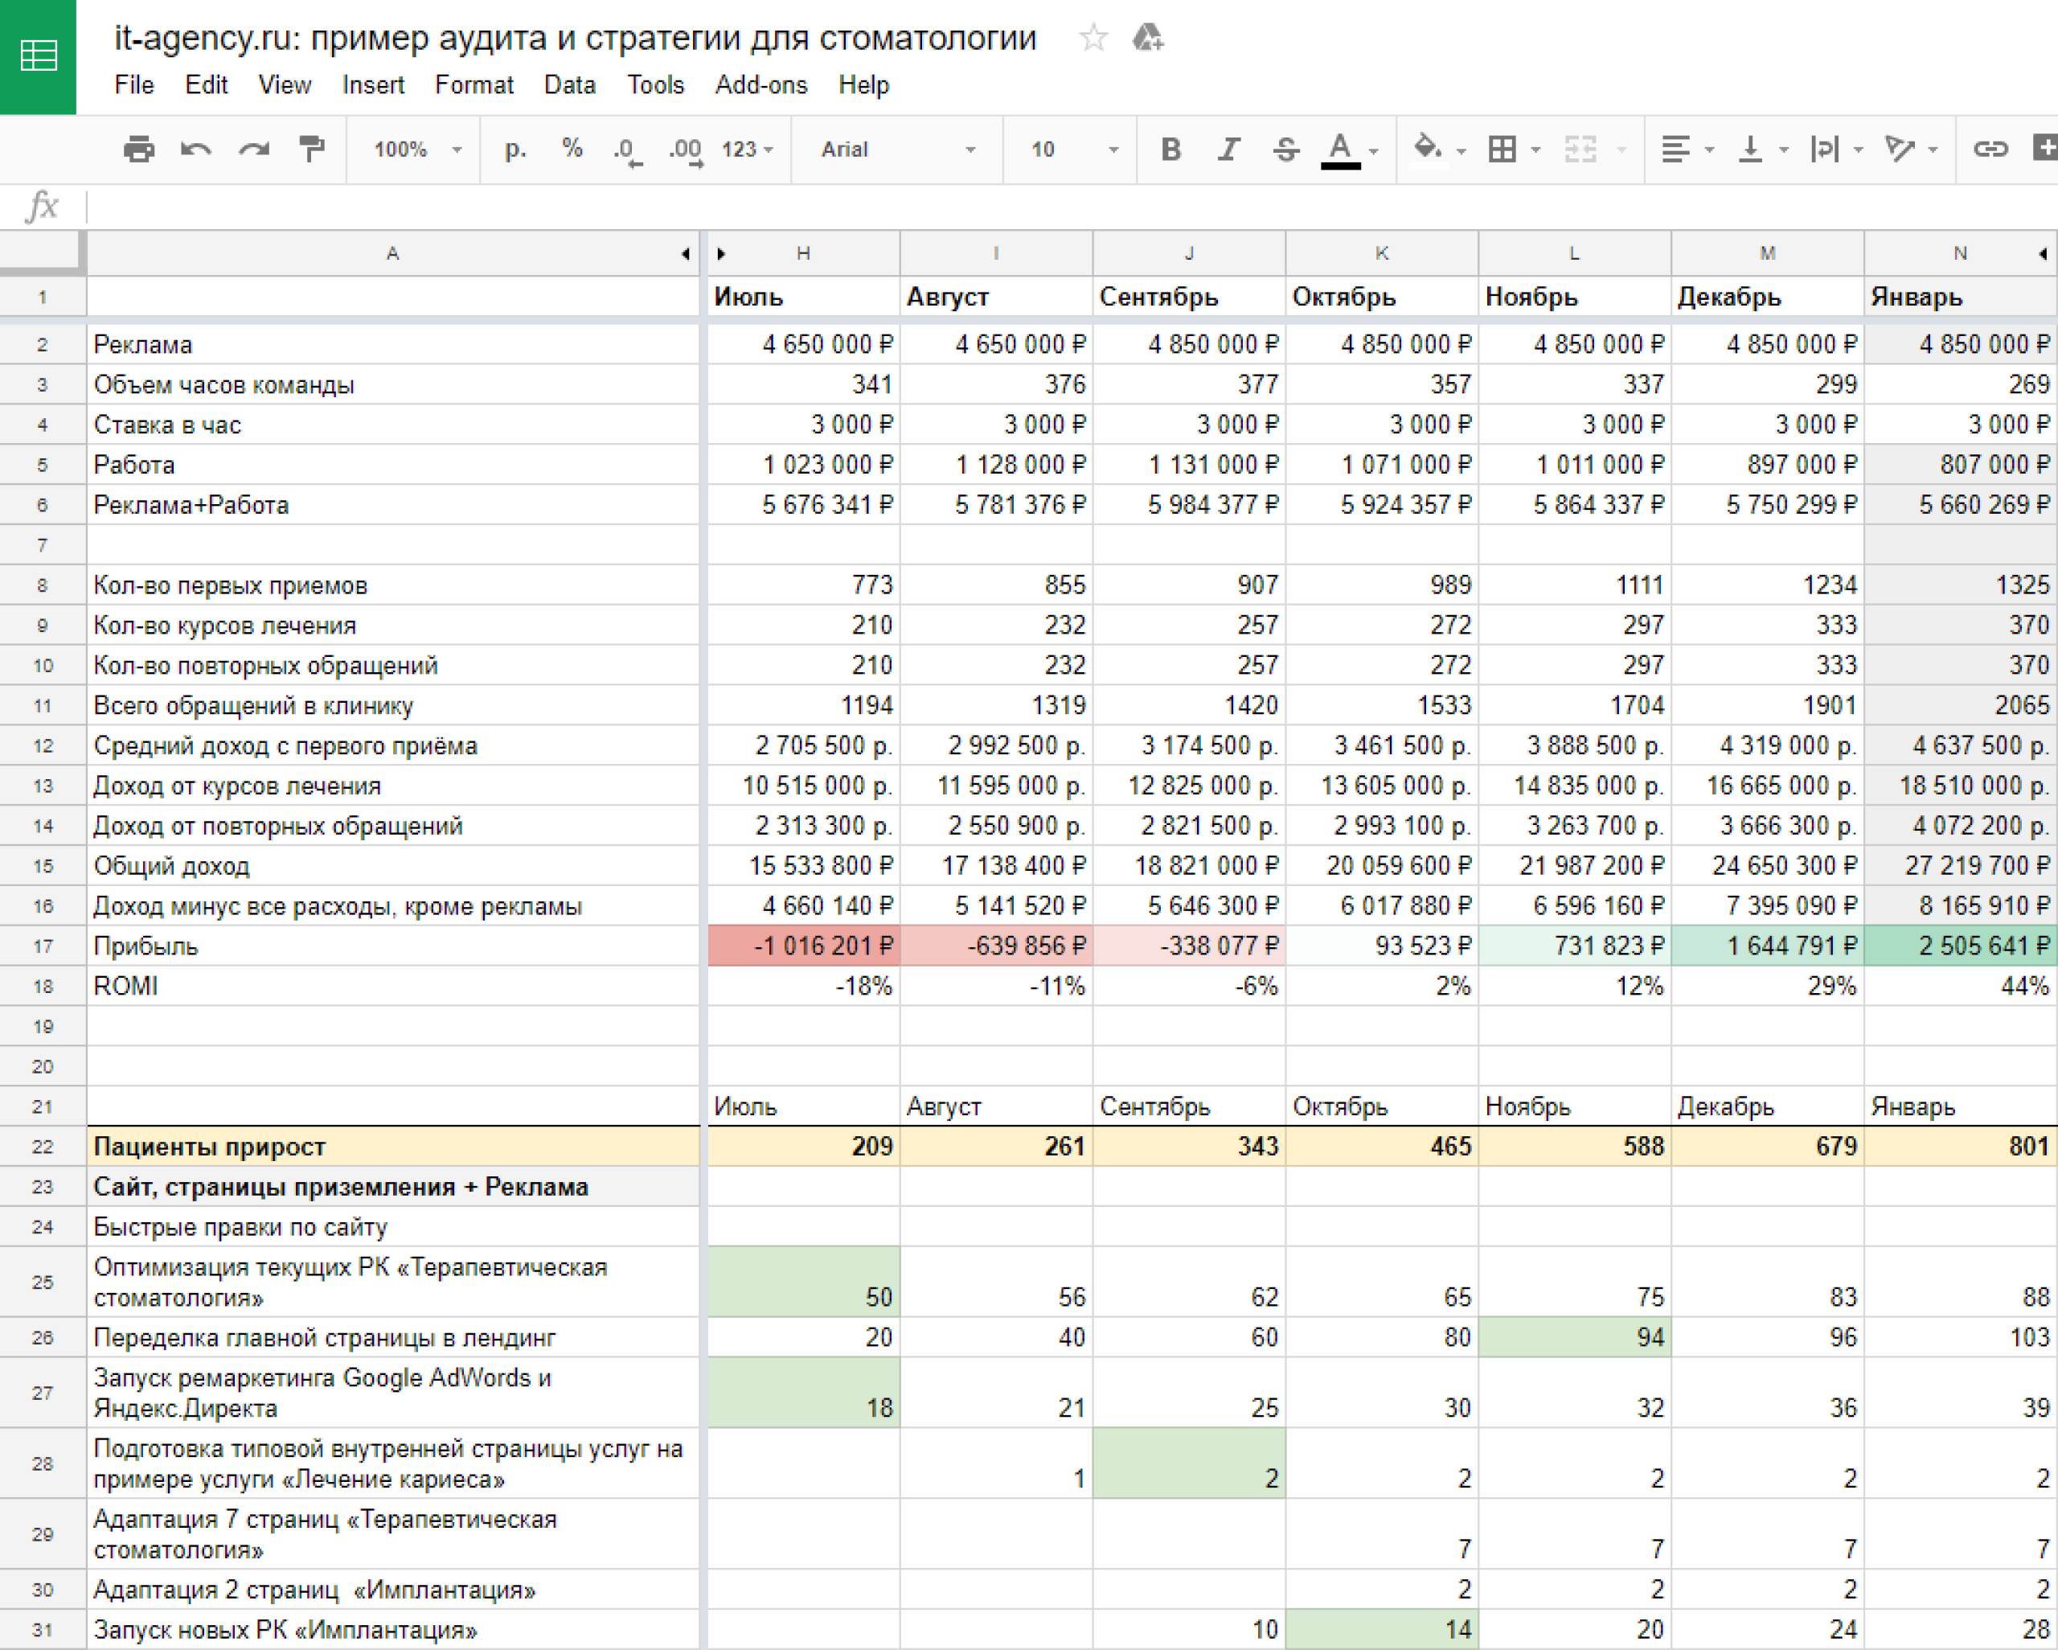This screenshot has height=1650, width=2058.
Task: Select the Прибыль label cell
Action: (393, 946)
